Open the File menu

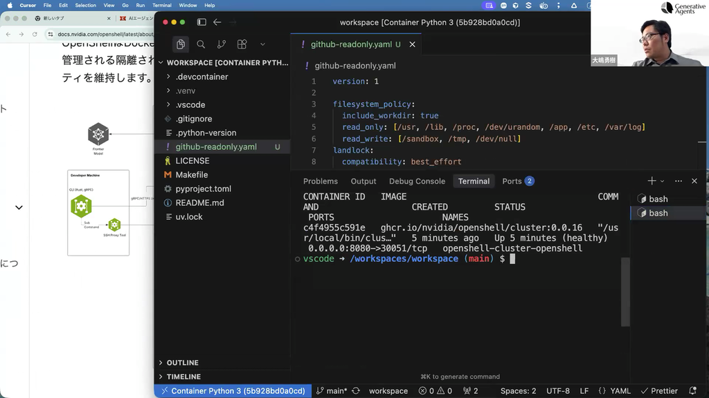pos(48,6)
